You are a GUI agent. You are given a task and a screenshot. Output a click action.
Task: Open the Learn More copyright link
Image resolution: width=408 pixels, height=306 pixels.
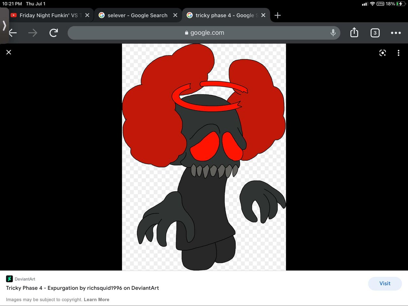coord(97,300)
